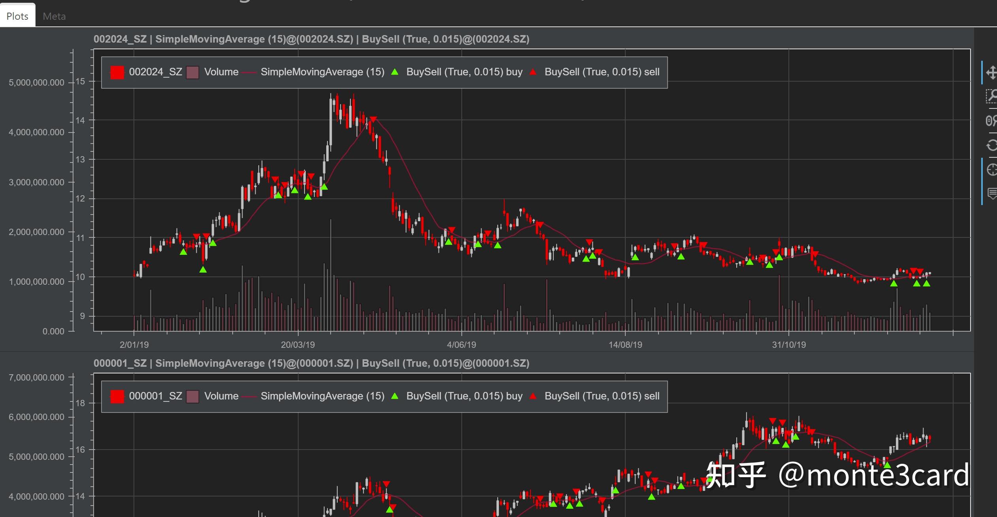This screenshot has width=997, height=517.
Task: Toggle the Volume series in the 002024_SZ legend
Action: tap(193, 72)
